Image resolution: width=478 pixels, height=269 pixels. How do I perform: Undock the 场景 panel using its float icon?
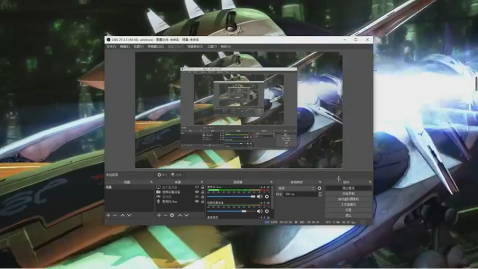pos(152,182)
